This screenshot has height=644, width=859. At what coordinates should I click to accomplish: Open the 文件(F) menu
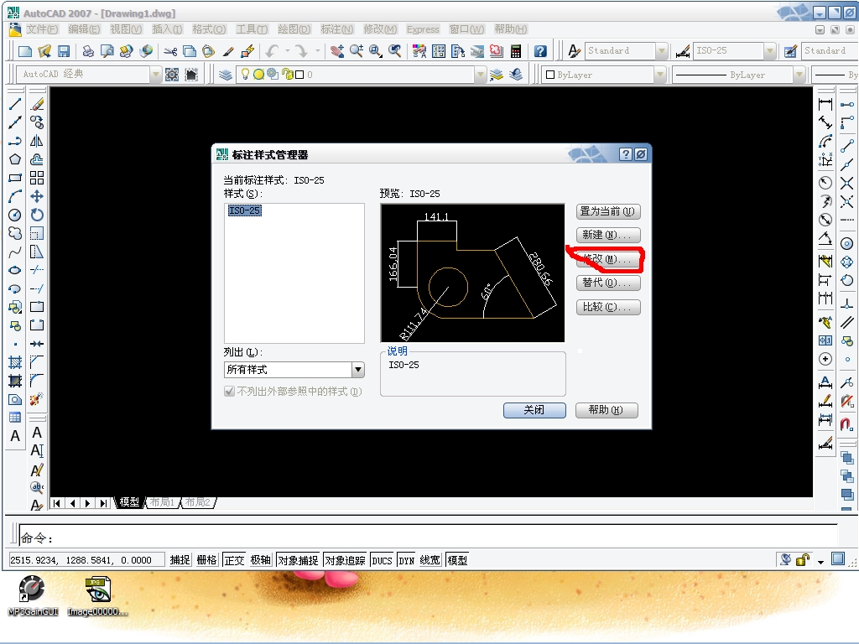point(42,29)
